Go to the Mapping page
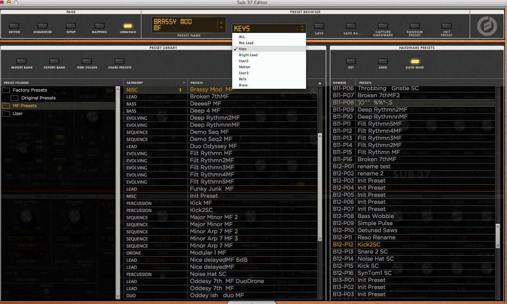Image resolution: width=507 pixels, height=304 pixels. click(99, 26)
